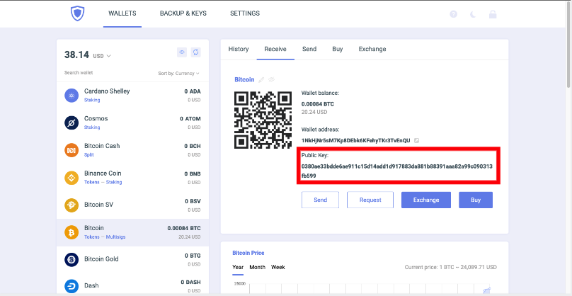
Task: Toggle balance visibility eye icon
Action: [x=182, y=52]
